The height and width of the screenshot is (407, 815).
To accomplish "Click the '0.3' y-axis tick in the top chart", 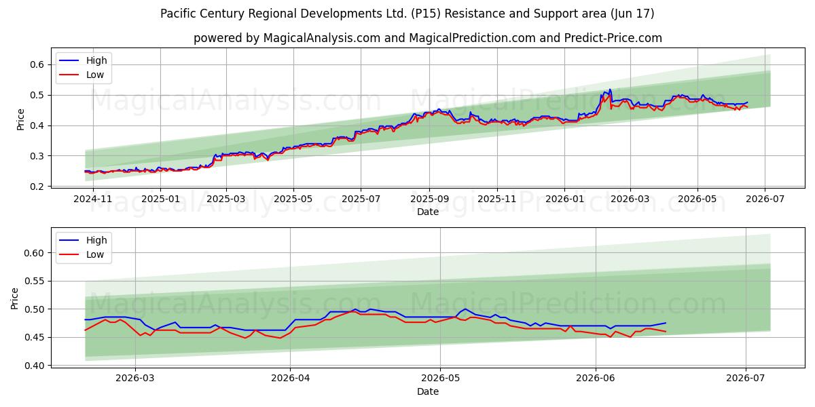I will (37, 156).
